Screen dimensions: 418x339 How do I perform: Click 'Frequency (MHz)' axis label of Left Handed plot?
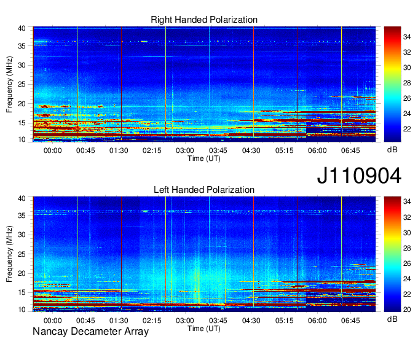9,254
